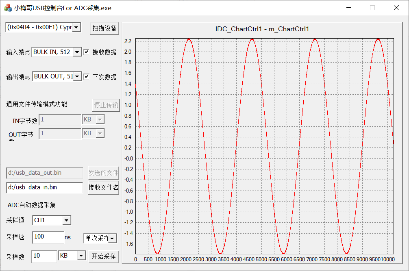The image size is (409, 271).
Task: Click the chart title IDC_ChartCtrl1
Action: 262,29
